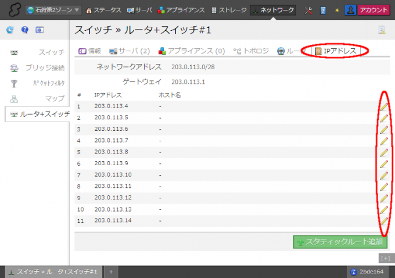Select the トポロジ tab
The width and height of the screenshot is (395, 278).
tap(251, 51)
